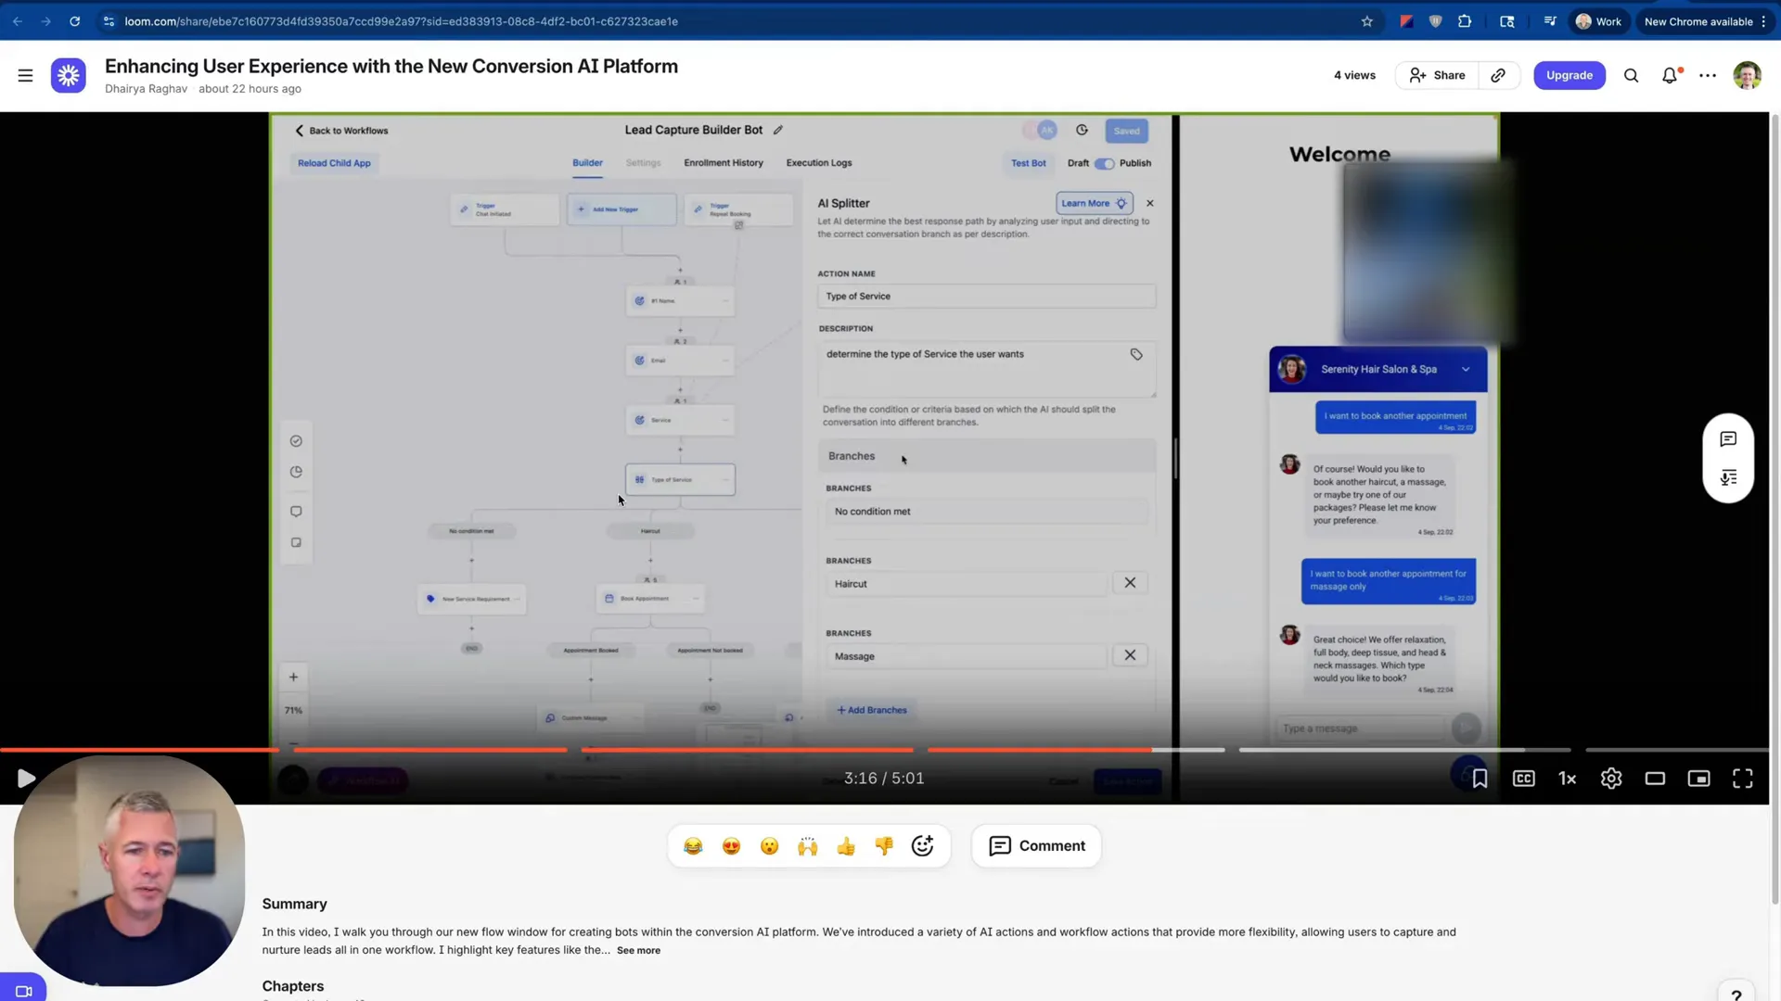
Task: Click the search magnifier in the header
Action: [x=1631, y=75]
